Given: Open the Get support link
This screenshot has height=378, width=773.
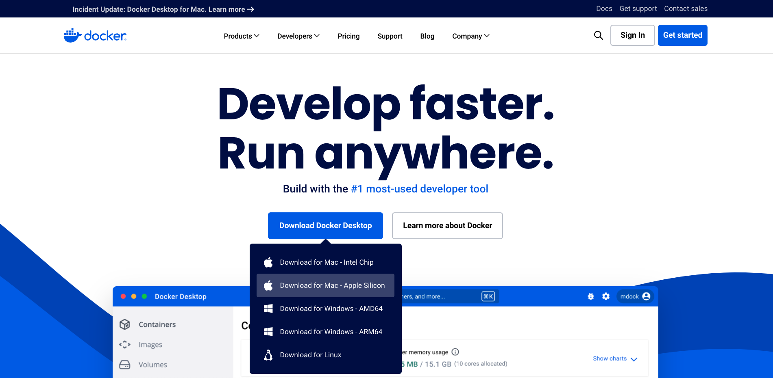Looking at the screenshot, I should tap(638, 9).
